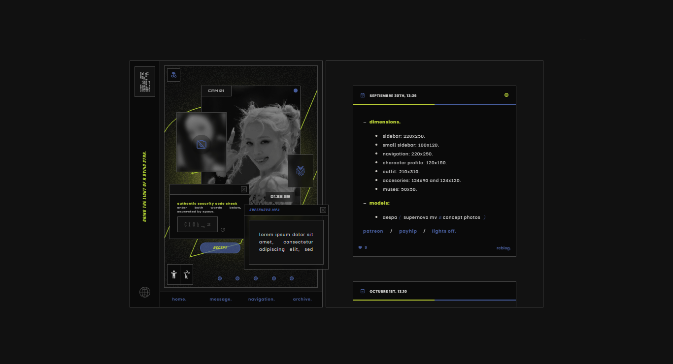Tap the fingerprint icon tile
This screenshot has height=364, width=673.
point(301,171)
